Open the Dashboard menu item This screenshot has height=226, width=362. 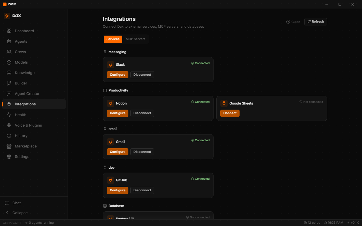coord(34,31)
